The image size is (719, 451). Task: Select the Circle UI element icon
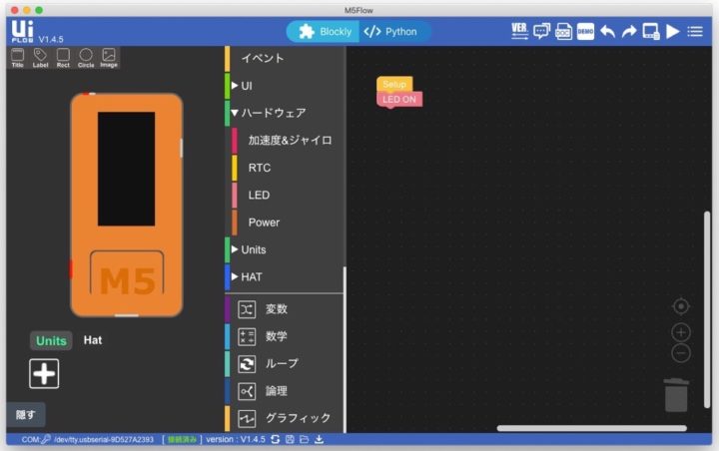point(86,57)
